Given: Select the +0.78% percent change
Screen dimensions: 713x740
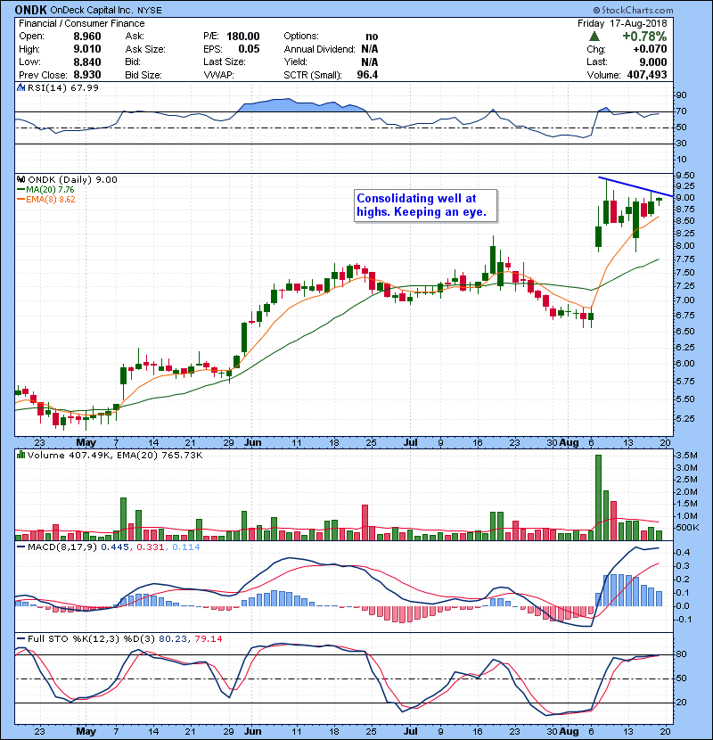Looking at the screenshot, I should 644,37.
